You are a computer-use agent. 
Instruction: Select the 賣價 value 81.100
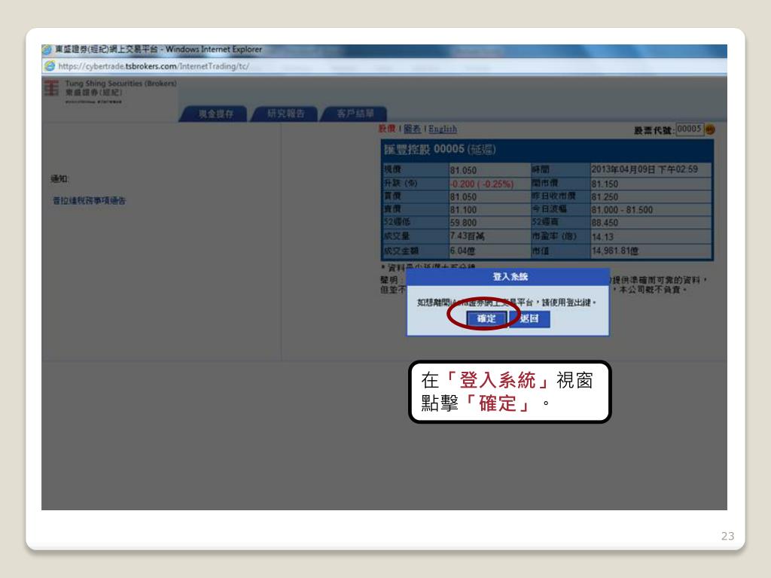tap(463, 210)
